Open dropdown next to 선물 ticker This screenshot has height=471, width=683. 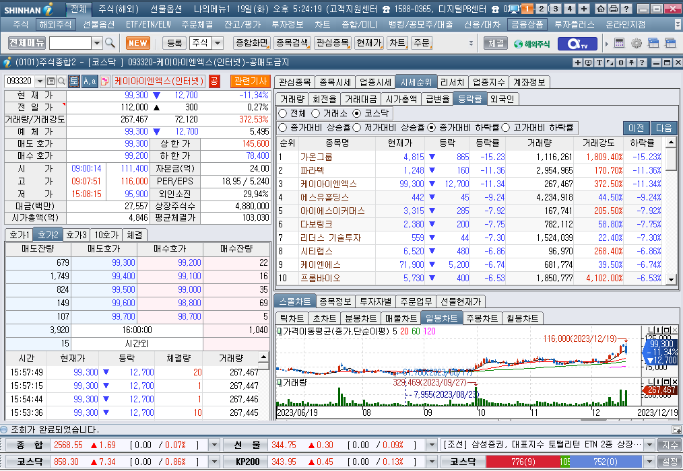(432, 445)
